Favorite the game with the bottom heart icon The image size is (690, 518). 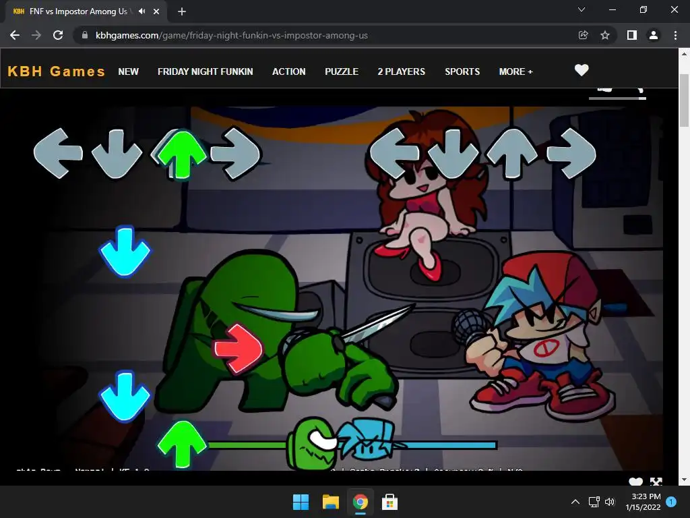click(635, 482)
